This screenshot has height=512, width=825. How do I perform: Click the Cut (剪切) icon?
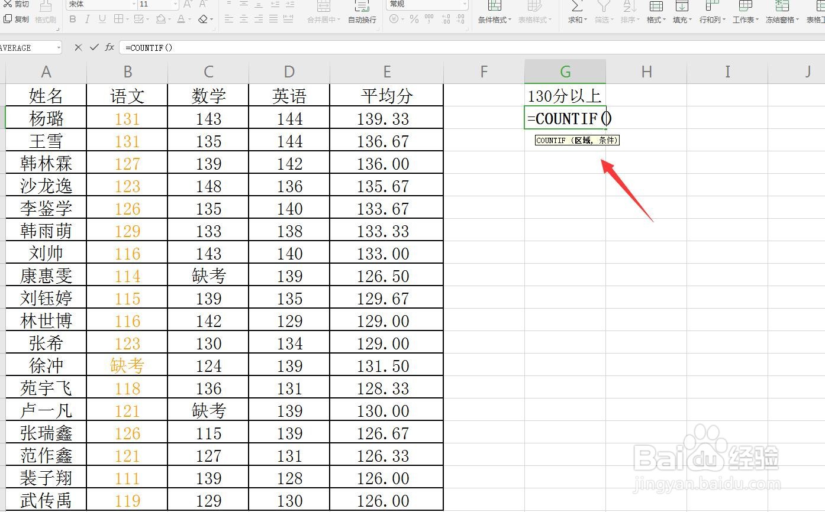point(18,5)
